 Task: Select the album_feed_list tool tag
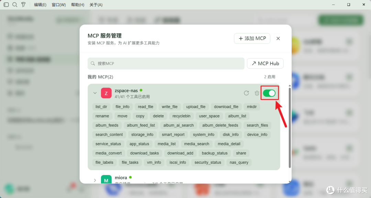click(141, 125)
